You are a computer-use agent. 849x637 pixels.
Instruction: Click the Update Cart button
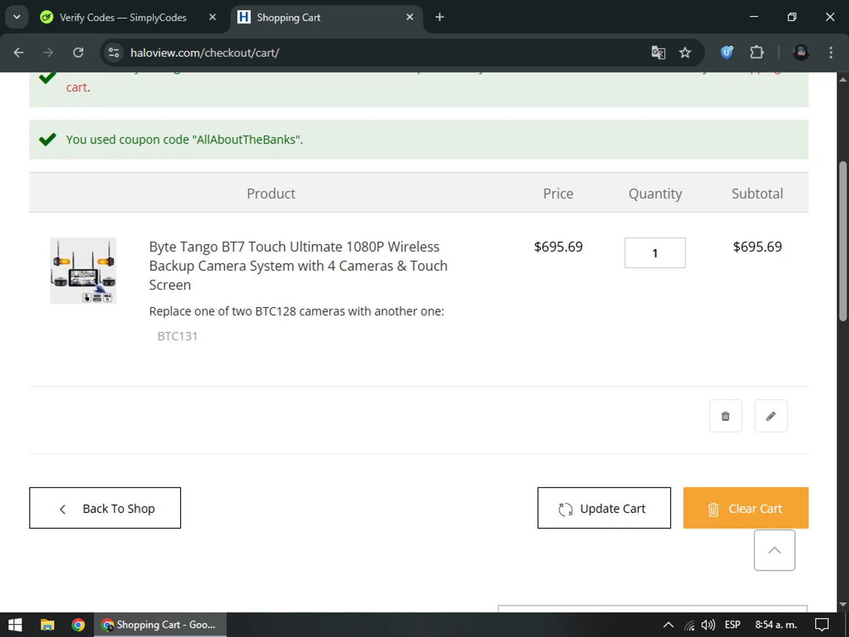coord(604,508)
